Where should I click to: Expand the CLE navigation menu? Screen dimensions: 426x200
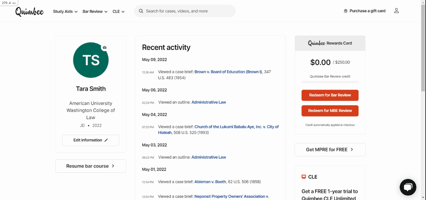[118, 12]
